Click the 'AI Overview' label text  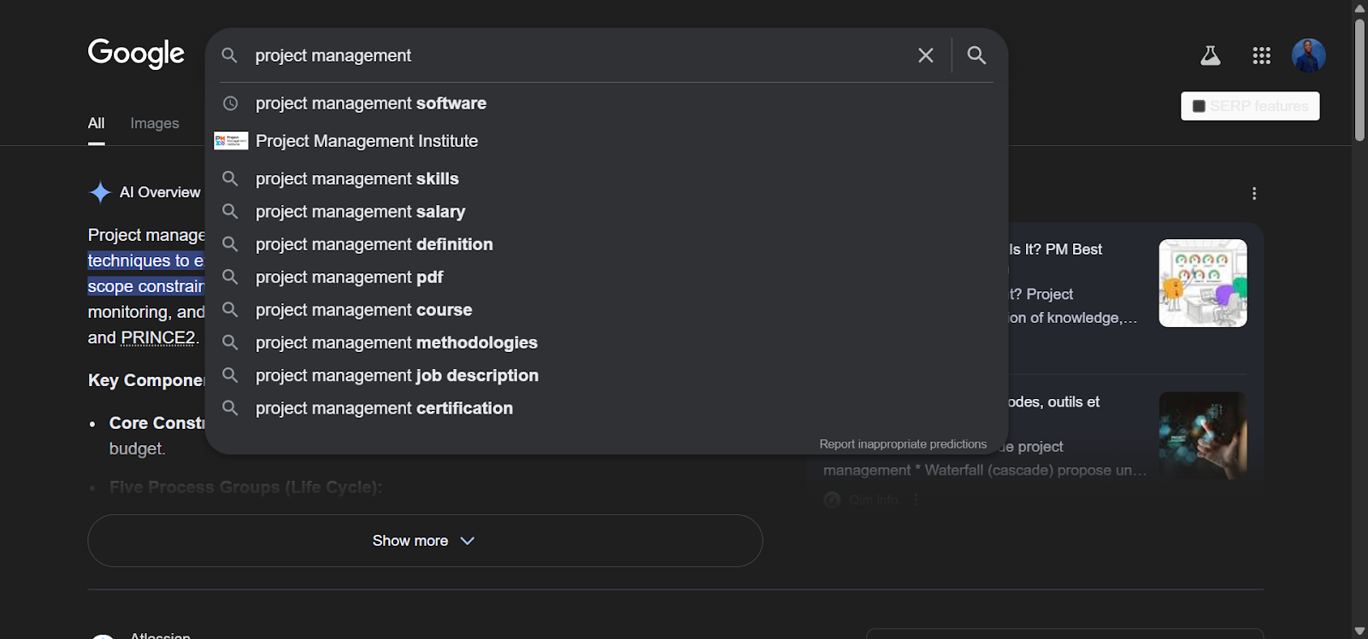160,192
